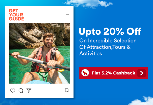Click the Upto 20% Off headline
This screenshot has width=153, height=105.
(x=110, y=32)
